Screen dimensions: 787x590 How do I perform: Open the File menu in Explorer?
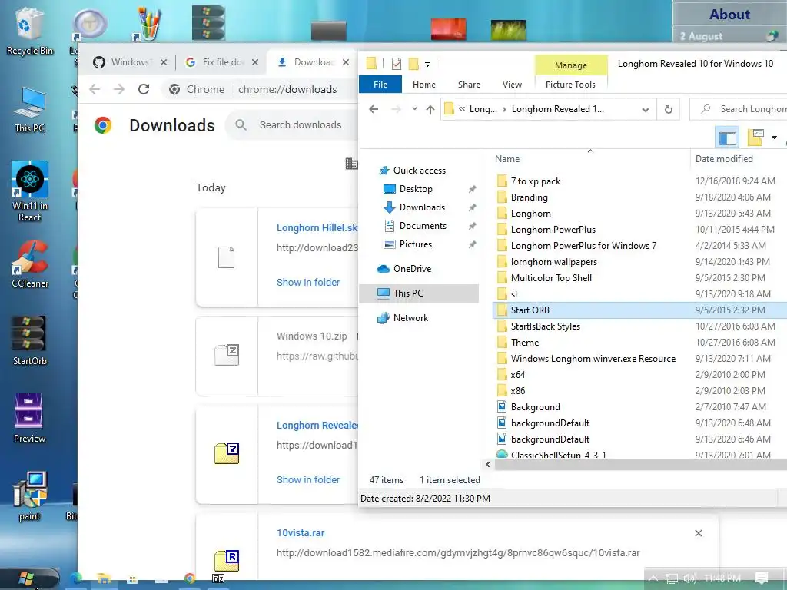click(x=380, y=85)
